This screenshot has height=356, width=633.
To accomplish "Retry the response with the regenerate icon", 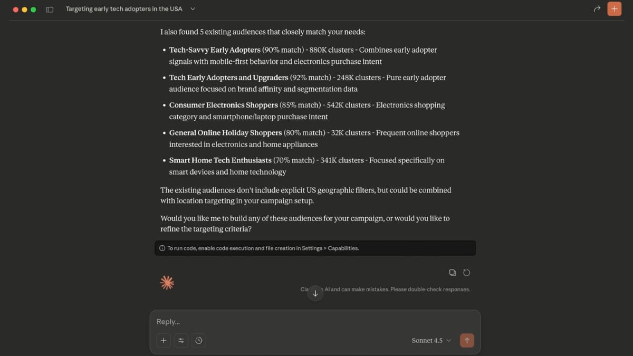I will [x=466, y=272].
